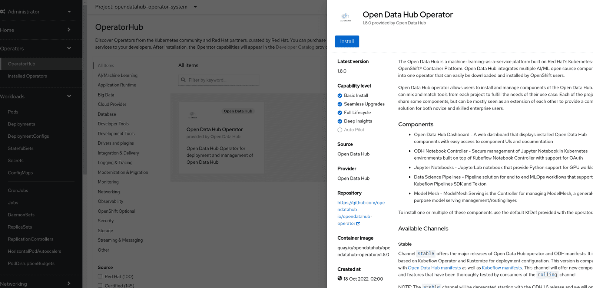Toggle the Certified (145) source checkbox
This screenshot has height=288, width=593.
coord(100,285)
